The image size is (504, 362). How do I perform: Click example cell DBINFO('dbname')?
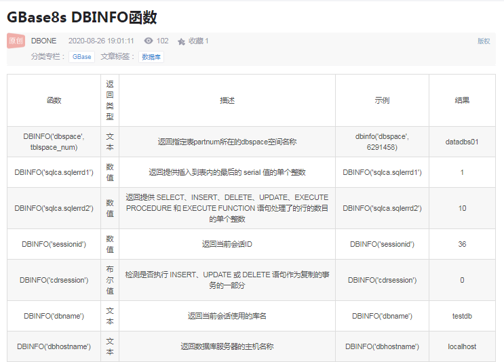(382, 316)
